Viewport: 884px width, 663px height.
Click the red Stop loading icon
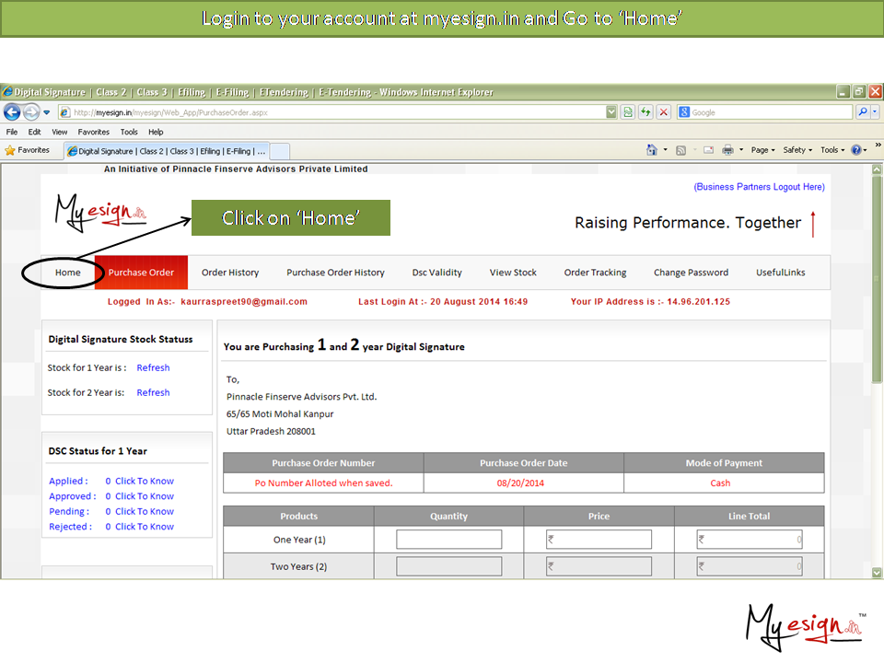coord(663,112)
